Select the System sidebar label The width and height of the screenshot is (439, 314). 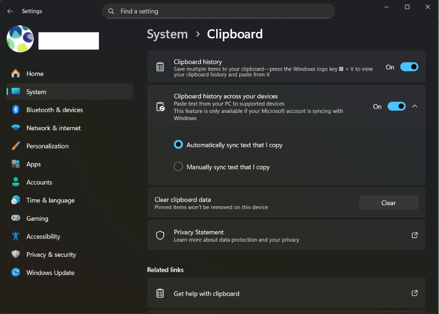coord(36,92)
